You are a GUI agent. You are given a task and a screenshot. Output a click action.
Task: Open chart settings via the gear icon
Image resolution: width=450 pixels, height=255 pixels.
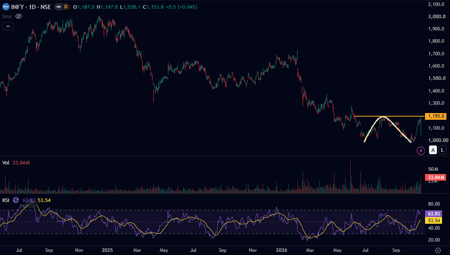click(x=438, y=250)
